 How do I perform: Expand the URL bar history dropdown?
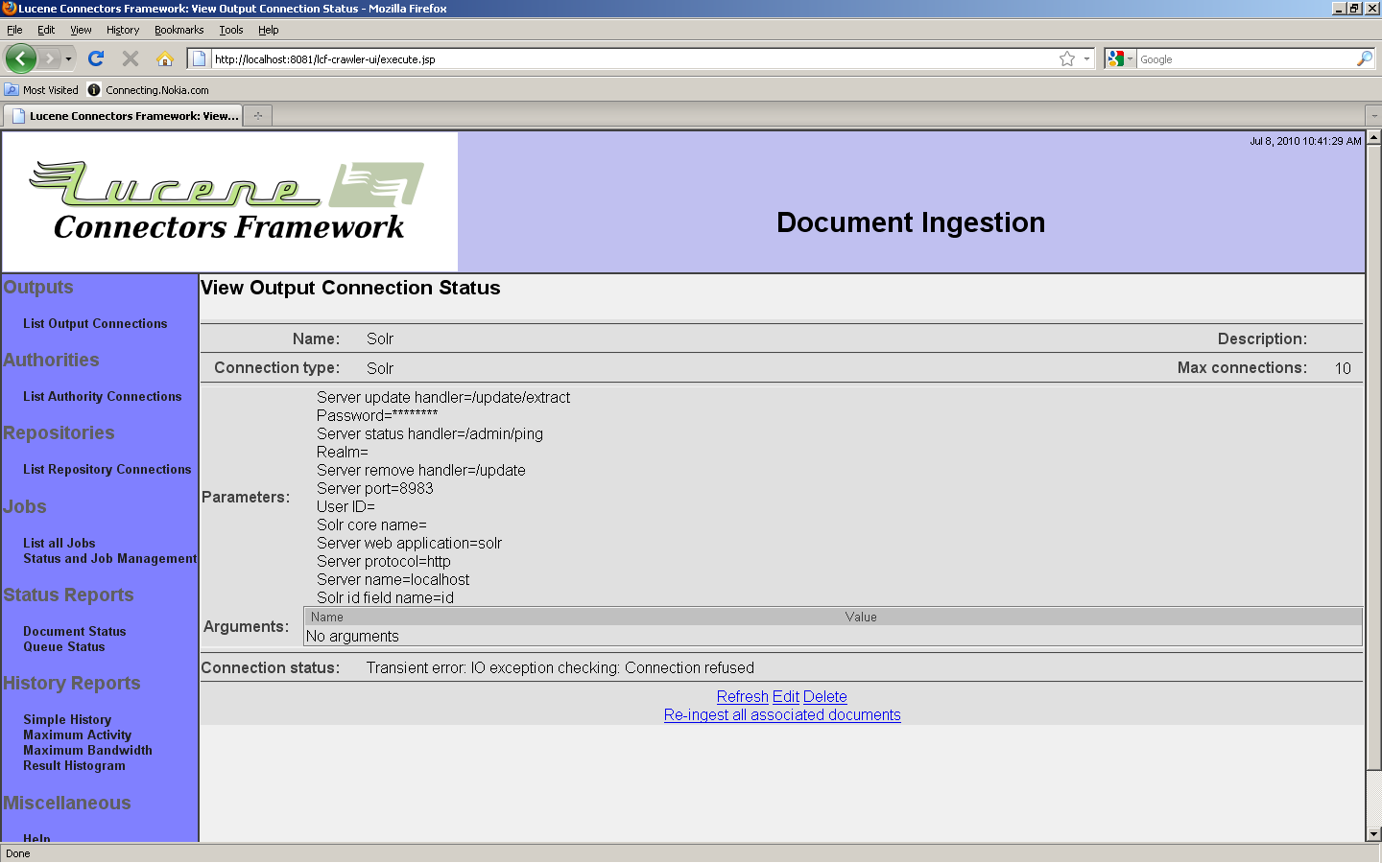click(x=1086, y=58)
